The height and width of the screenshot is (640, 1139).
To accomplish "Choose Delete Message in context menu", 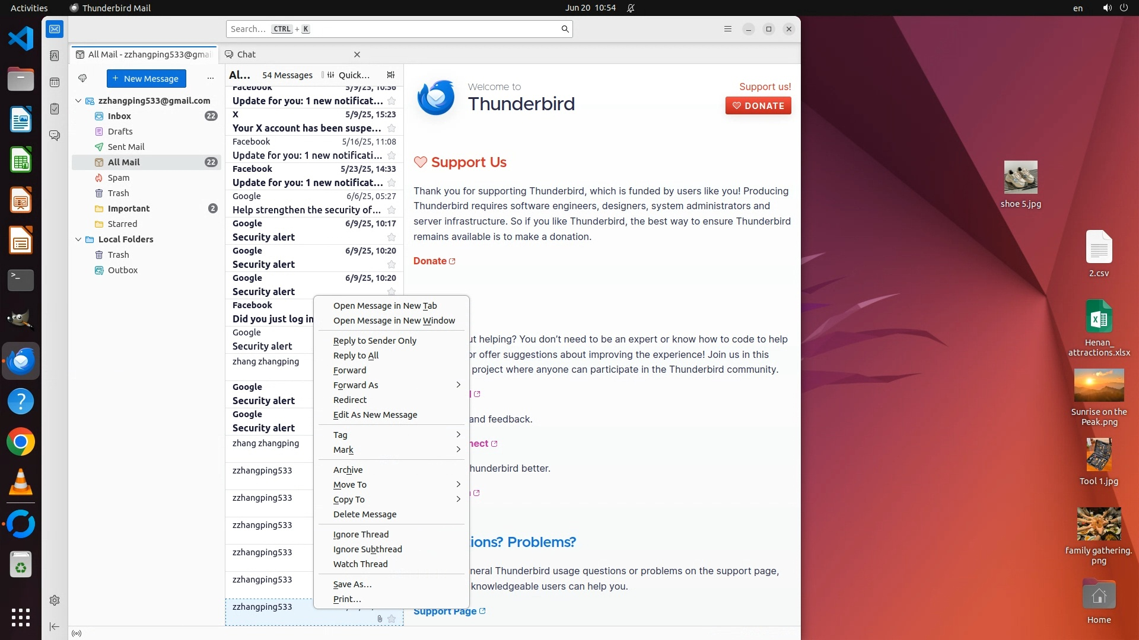I will pyautogui.click(x=365, y=514).
